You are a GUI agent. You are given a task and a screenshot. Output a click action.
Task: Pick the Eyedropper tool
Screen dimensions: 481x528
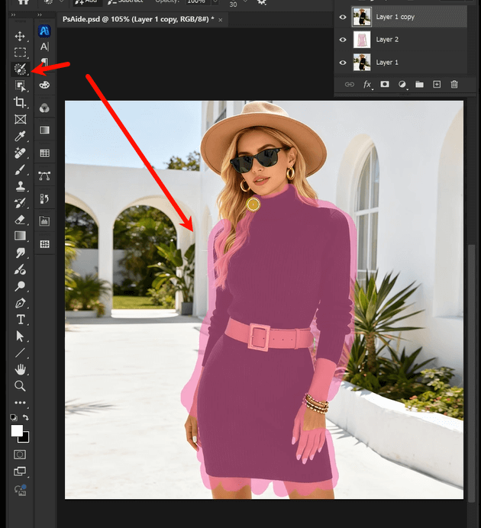pyautogui.click(x=21, y=136)
